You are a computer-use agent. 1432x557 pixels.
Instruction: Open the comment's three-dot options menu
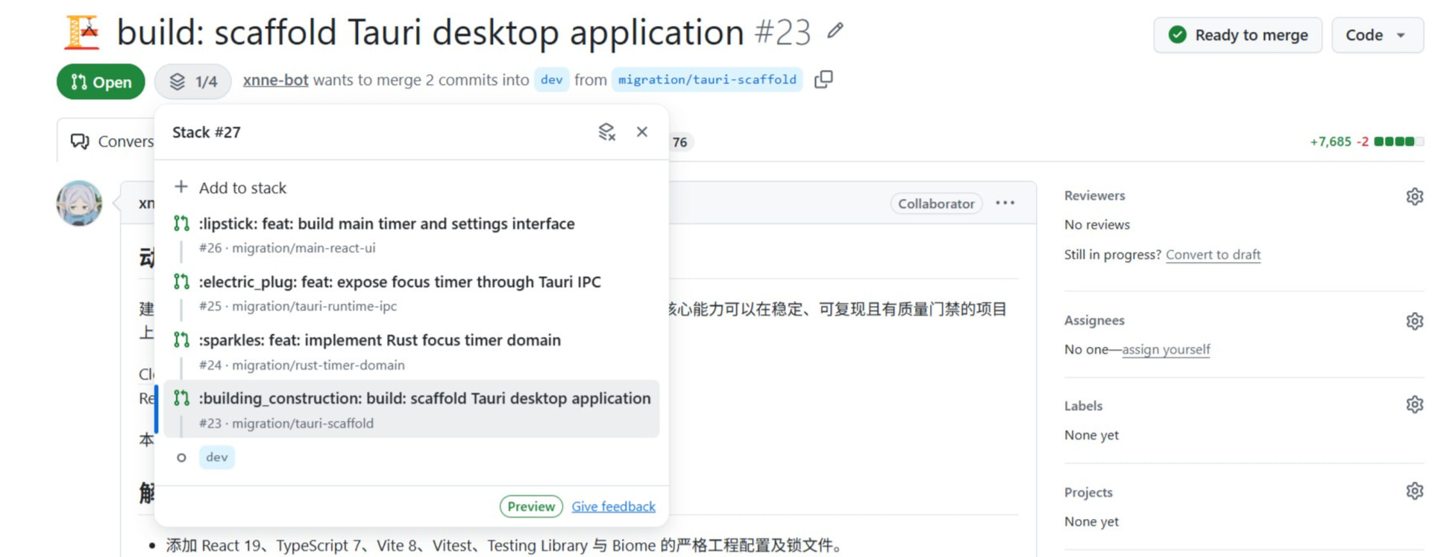point(1005,203)
